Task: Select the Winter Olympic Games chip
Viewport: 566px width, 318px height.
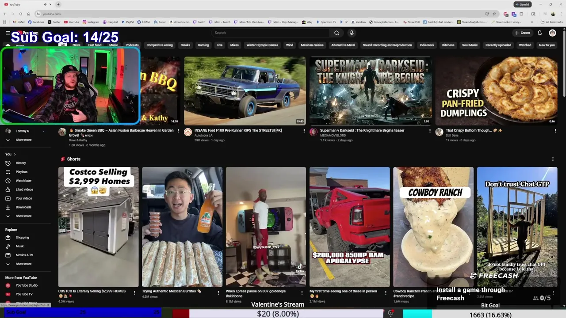Action: click(x=262, y=45)
